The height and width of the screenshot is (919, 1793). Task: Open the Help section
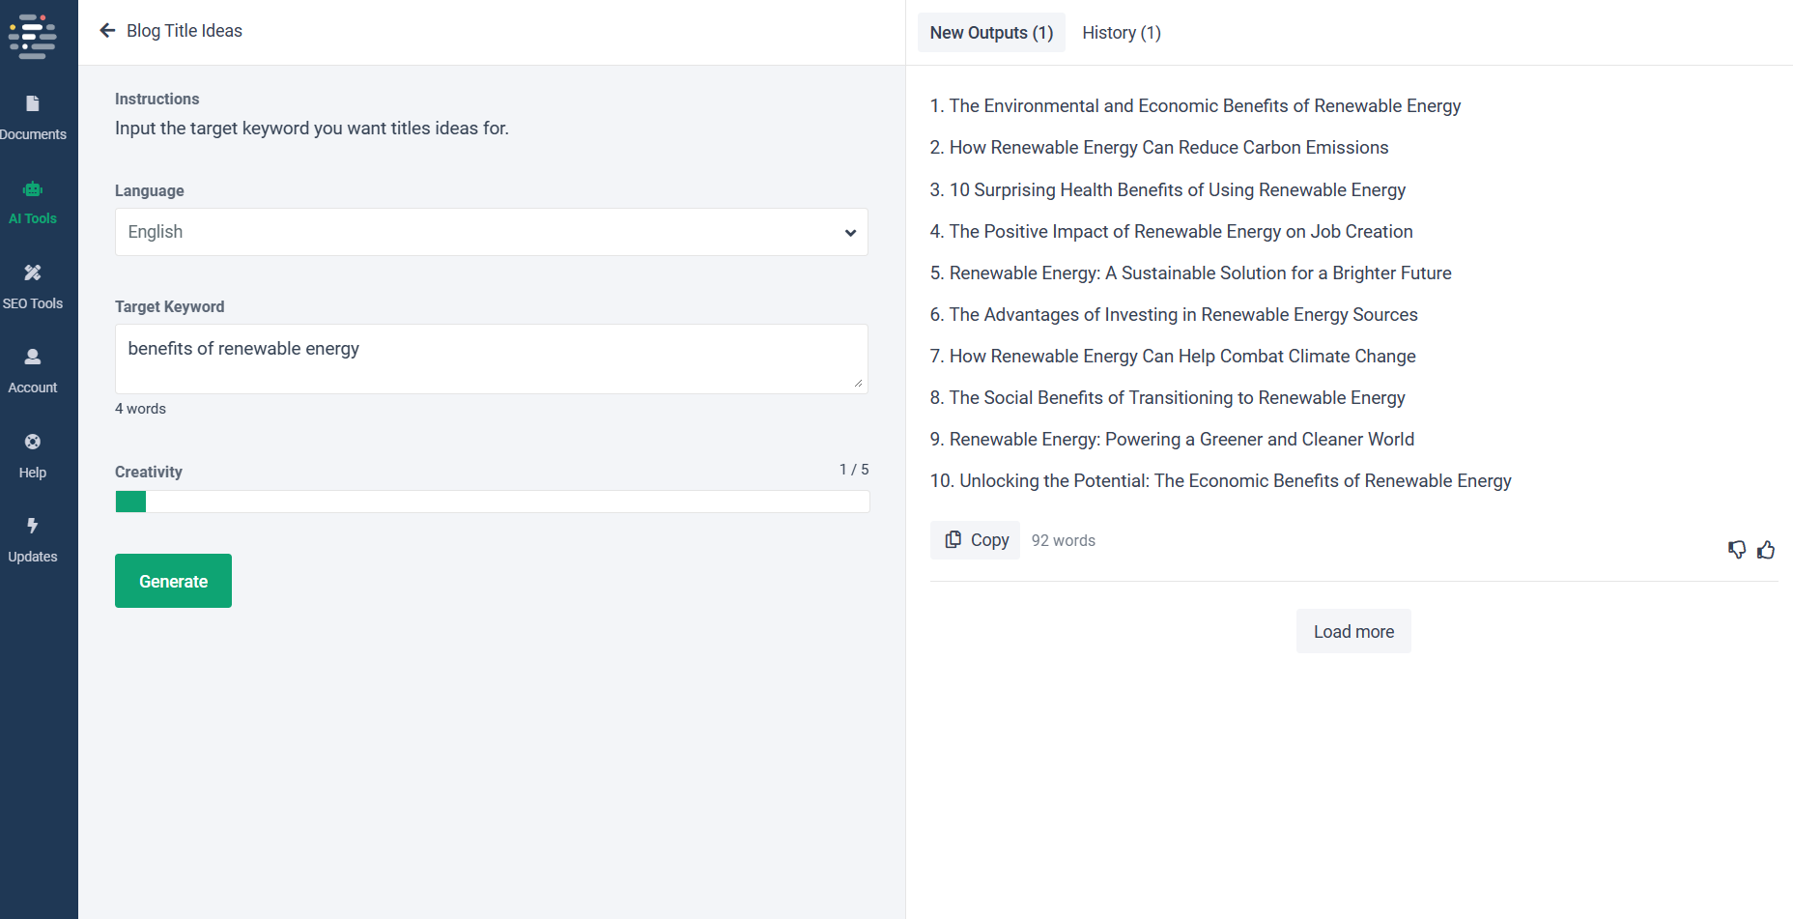33,456
